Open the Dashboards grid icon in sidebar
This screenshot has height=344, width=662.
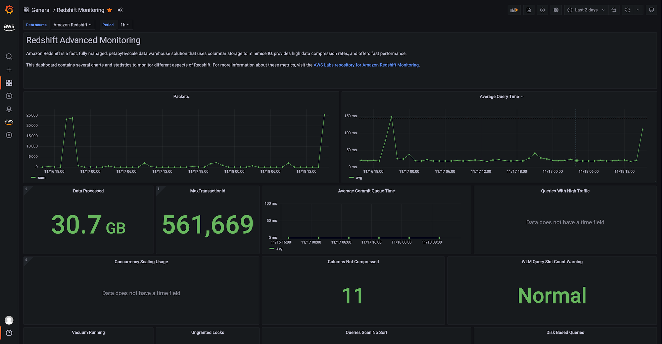9,83
